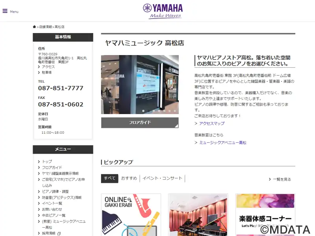
Task: Open 店舗情報 breadcrumb link
Action: pyautogui.click(x=45, y=27)
